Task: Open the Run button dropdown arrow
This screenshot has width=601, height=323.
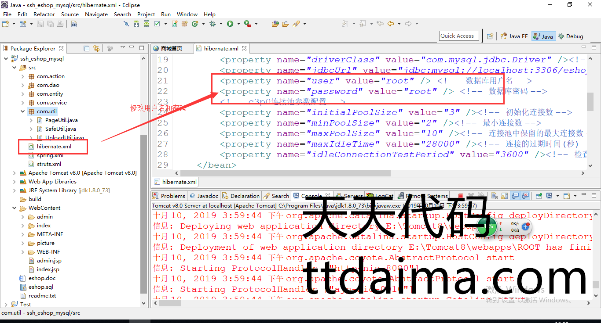Action: click(238, 24)
